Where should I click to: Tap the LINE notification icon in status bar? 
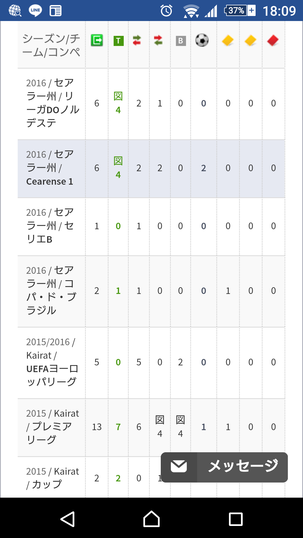(35, 11)
